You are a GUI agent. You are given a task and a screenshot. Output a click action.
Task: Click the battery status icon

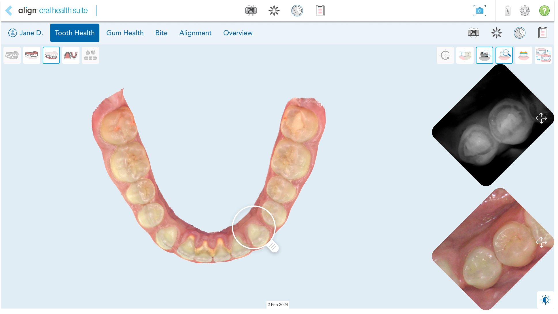click(x=508, y=11)
